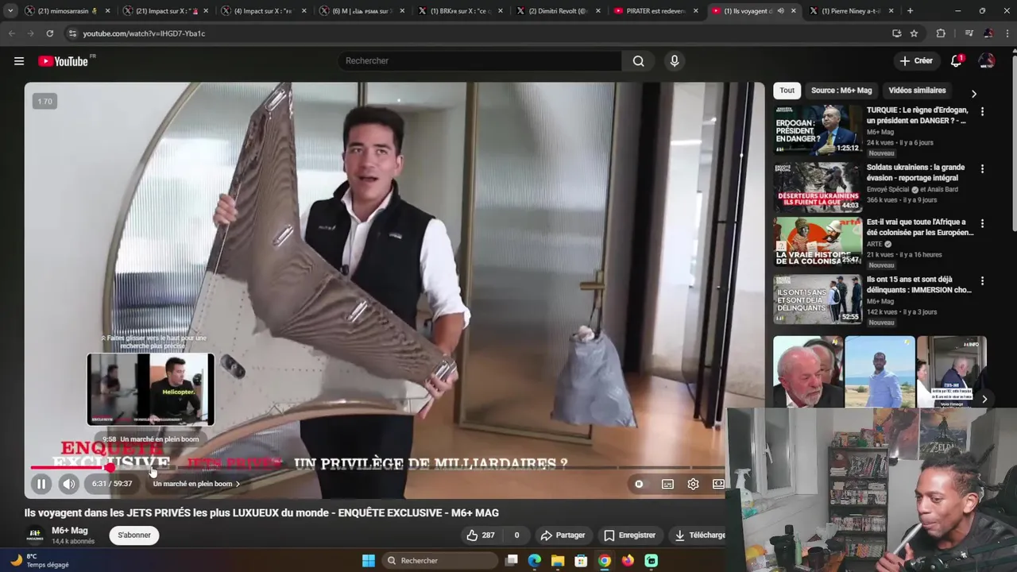
Task: Open install app icon in address bar
Action: [896, 33]
